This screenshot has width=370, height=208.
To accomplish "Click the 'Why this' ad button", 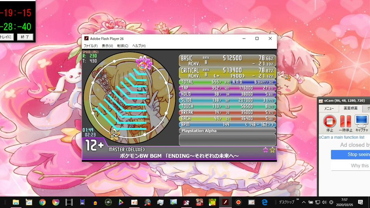I will [350, 166].
